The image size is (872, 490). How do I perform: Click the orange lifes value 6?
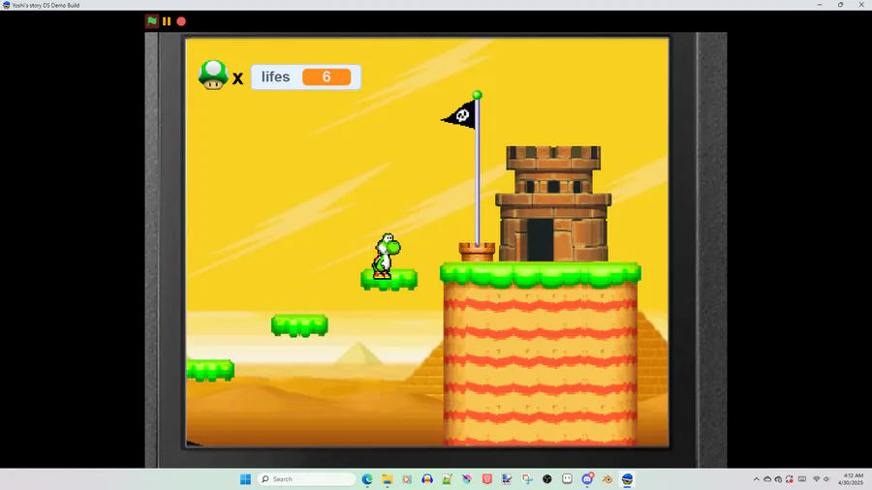327,77
